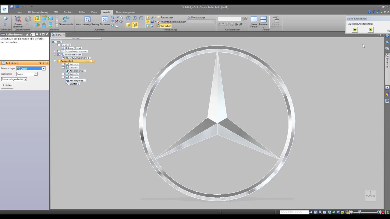Open the Auswählen dropdown set to Körper
Screen dimensions: 390x219
tap(36, 74)
